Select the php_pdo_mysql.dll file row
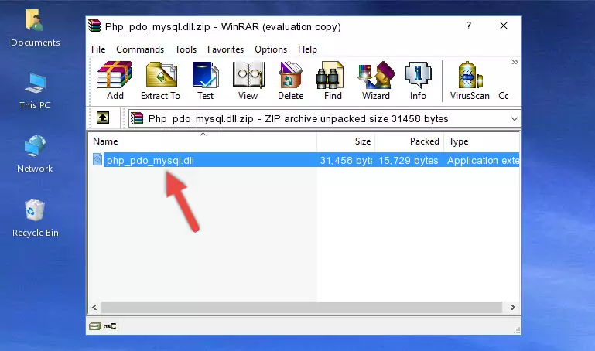Screen dimensions: 595x351 coord(306,160)
